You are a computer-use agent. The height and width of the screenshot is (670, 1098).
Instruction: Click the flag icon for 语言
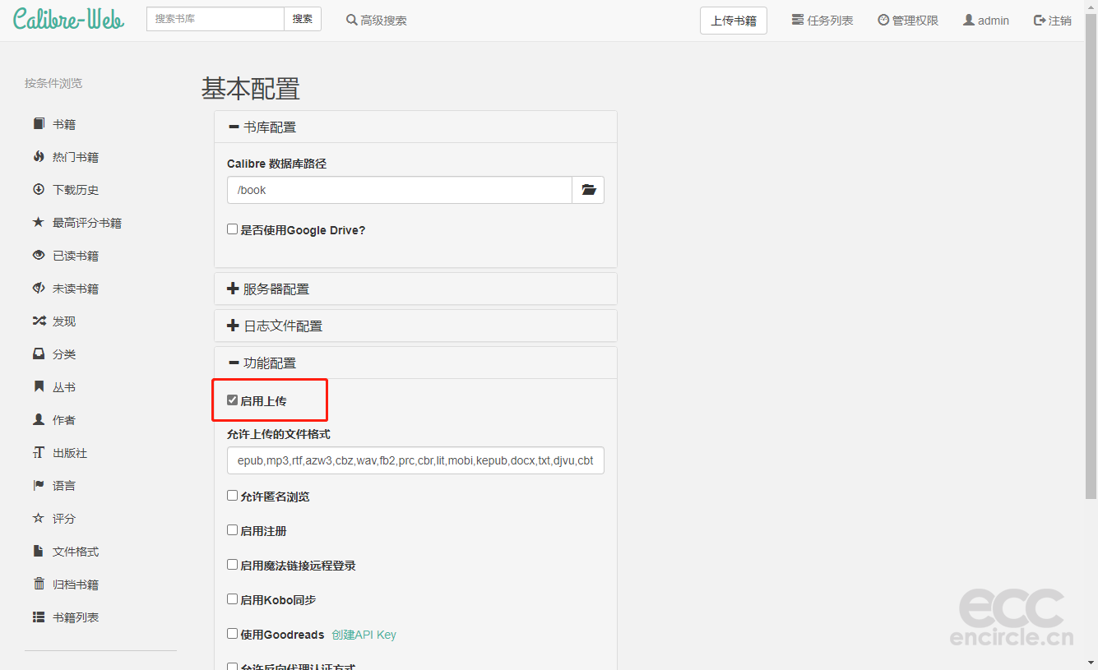coord(39,486)
